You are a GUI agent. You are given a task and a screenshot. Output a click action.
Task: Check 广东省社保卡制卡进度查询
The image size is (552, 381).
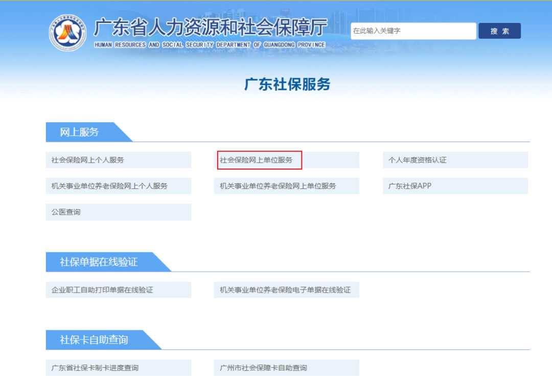[x=119, y=368]
